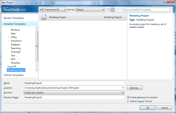Click the Modeling Projects type column text

click(x=113, y=17)
